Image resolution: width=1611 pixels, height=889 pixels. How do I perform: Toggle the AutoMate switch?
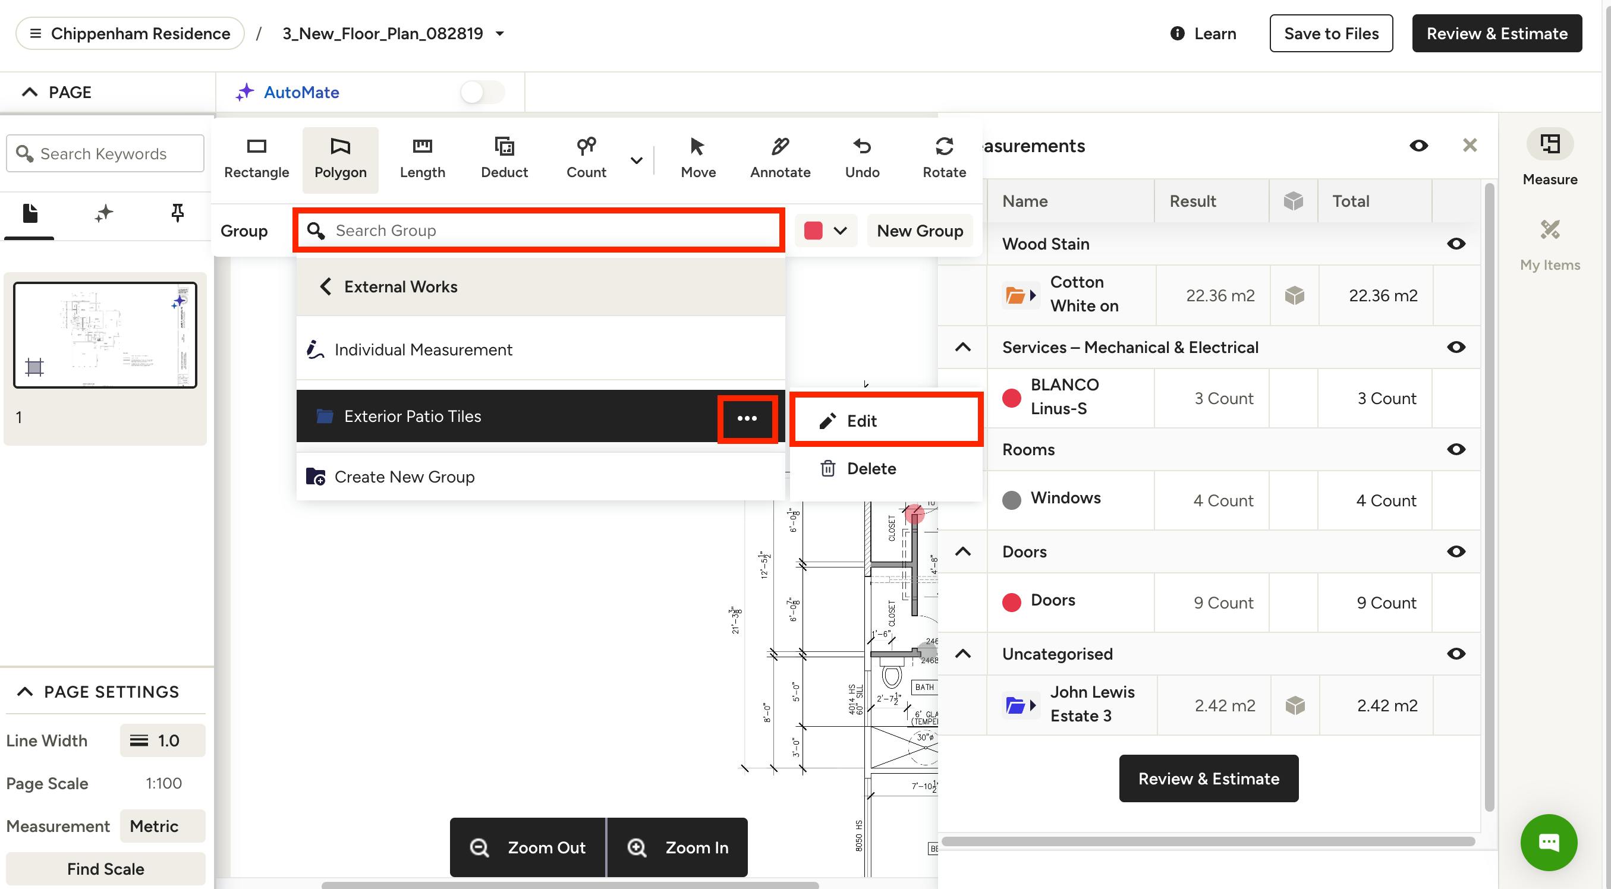tap(482, 93)
